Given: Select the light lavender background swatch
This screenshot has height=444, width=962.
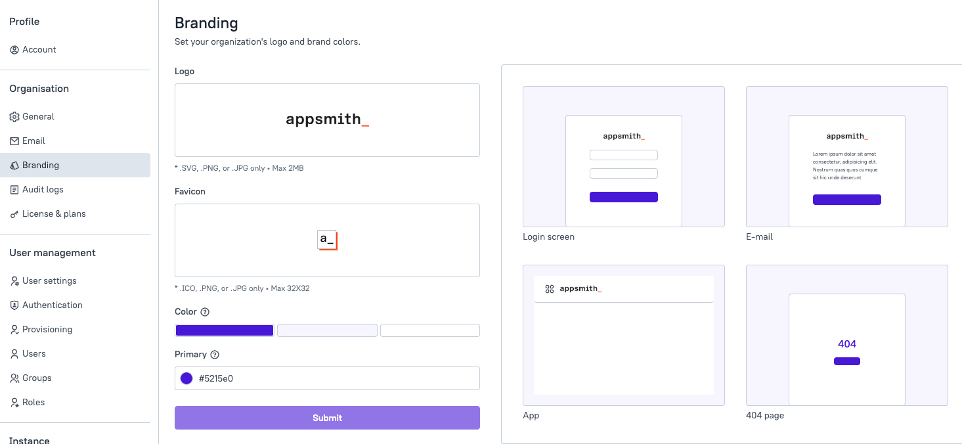Looking at the screenshot, I should click(x=327, y=330).
